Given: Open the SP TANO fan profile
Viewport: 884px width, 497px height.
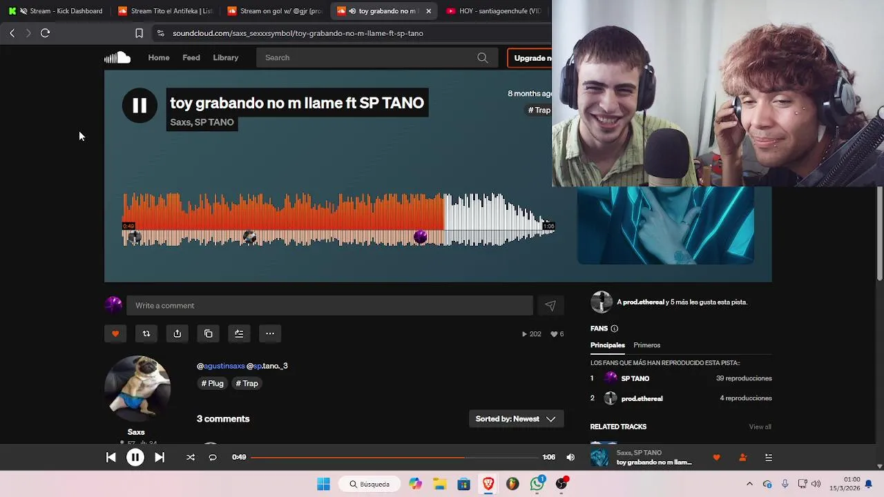Looking at the screenshot, I should 635,378.
